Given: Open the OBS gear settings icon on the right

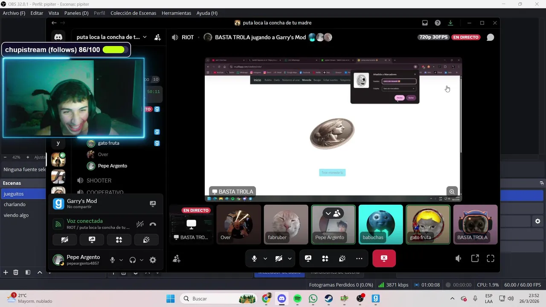Looking at the screenshot, I should 537,221.
